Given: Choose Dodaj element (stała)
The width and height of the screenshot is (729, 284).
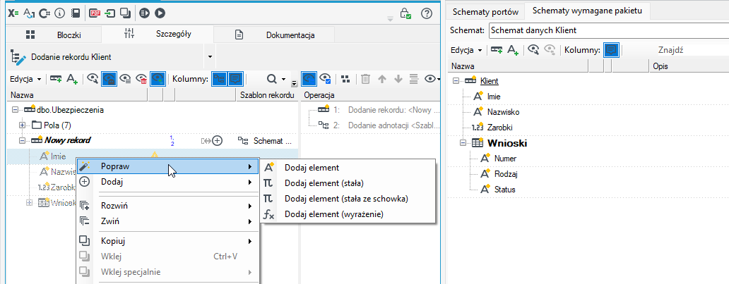Looking at the screenshot, I should click(x=348, y=183).
